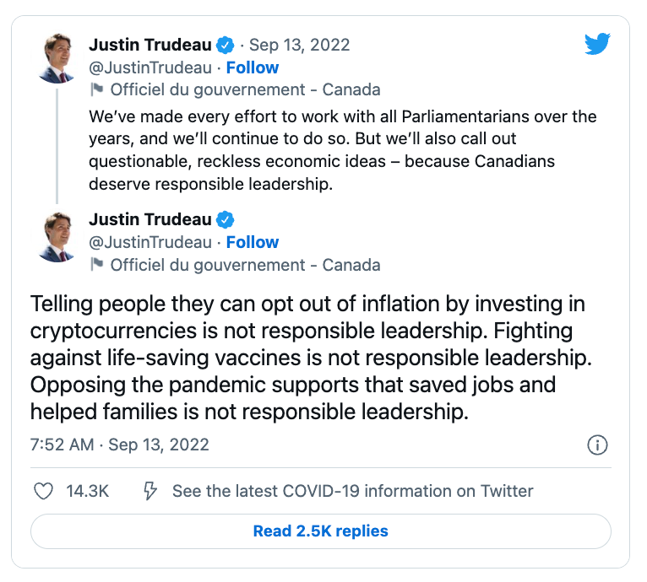Screen dimensions: 647x582
Task: Click verified badge on second tweet
Action: [x=226, y=219]
